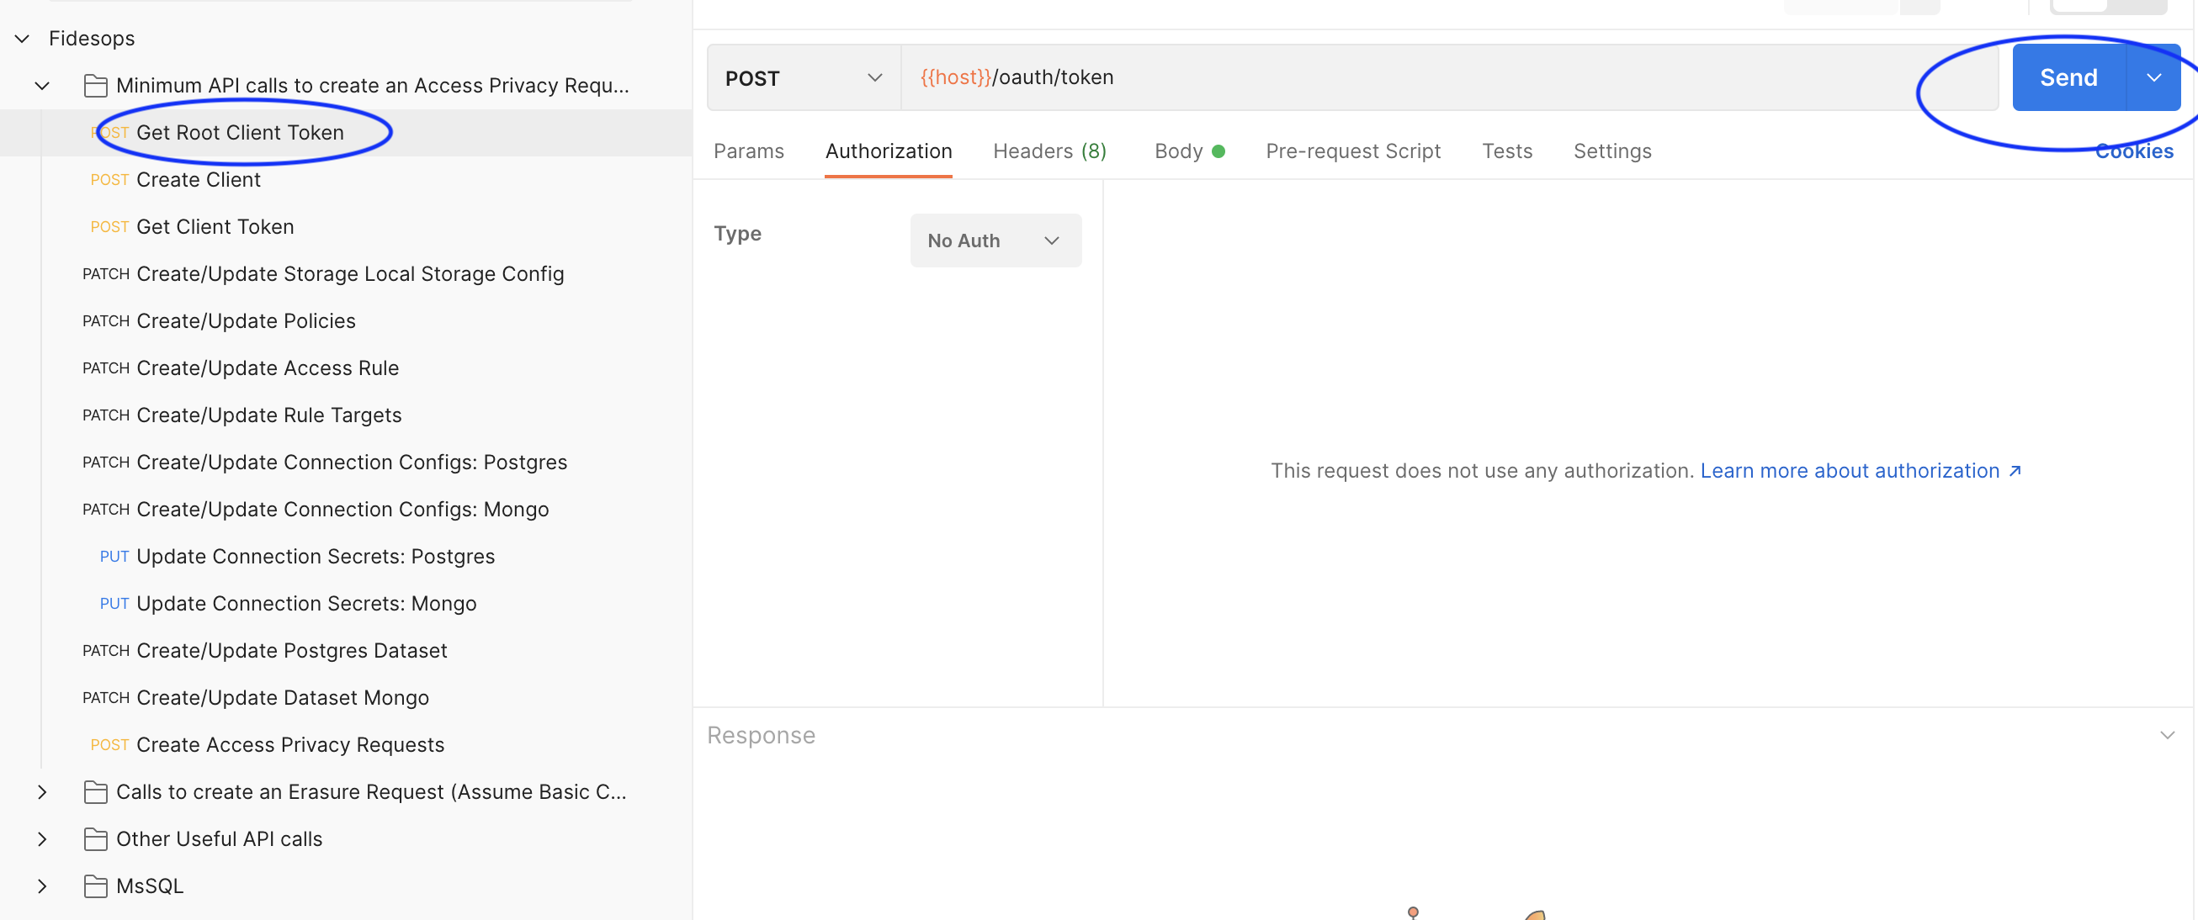
Task: Open the Send button options chevron
Action: [x=2153, y=77]
